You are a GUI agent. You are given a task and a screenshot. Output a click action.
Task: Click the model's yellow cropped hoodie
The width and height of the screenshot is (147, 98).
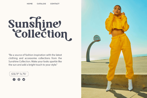tap(117, 23)
